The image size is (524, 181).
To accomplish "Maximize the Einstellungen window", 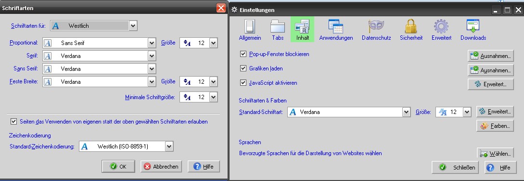I will tap(507, 10).
